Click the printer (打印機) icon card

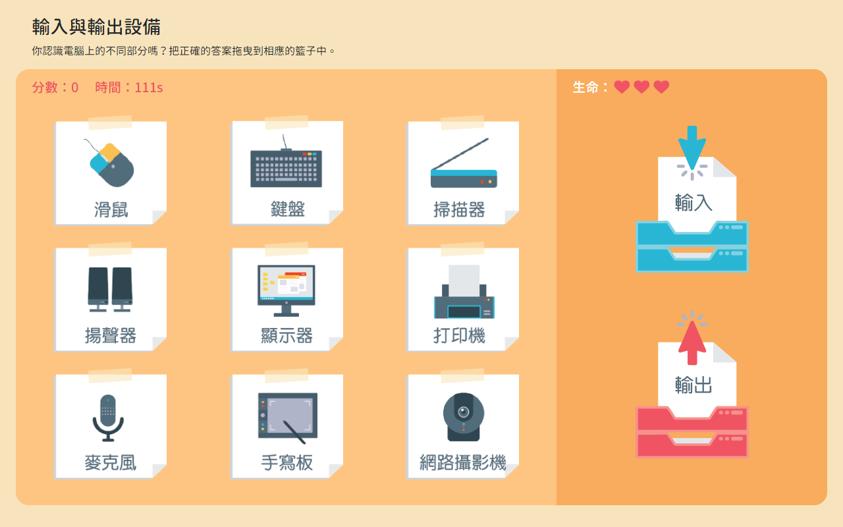pyautogui.click(x=463, y=300)
